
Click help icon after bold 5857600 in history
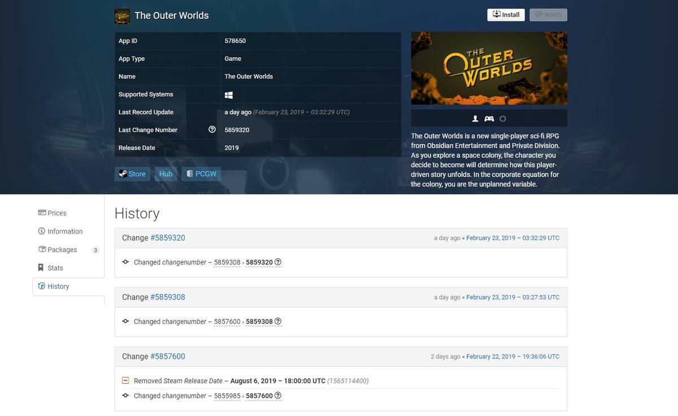pyautogui.click(x=278, y=396)
